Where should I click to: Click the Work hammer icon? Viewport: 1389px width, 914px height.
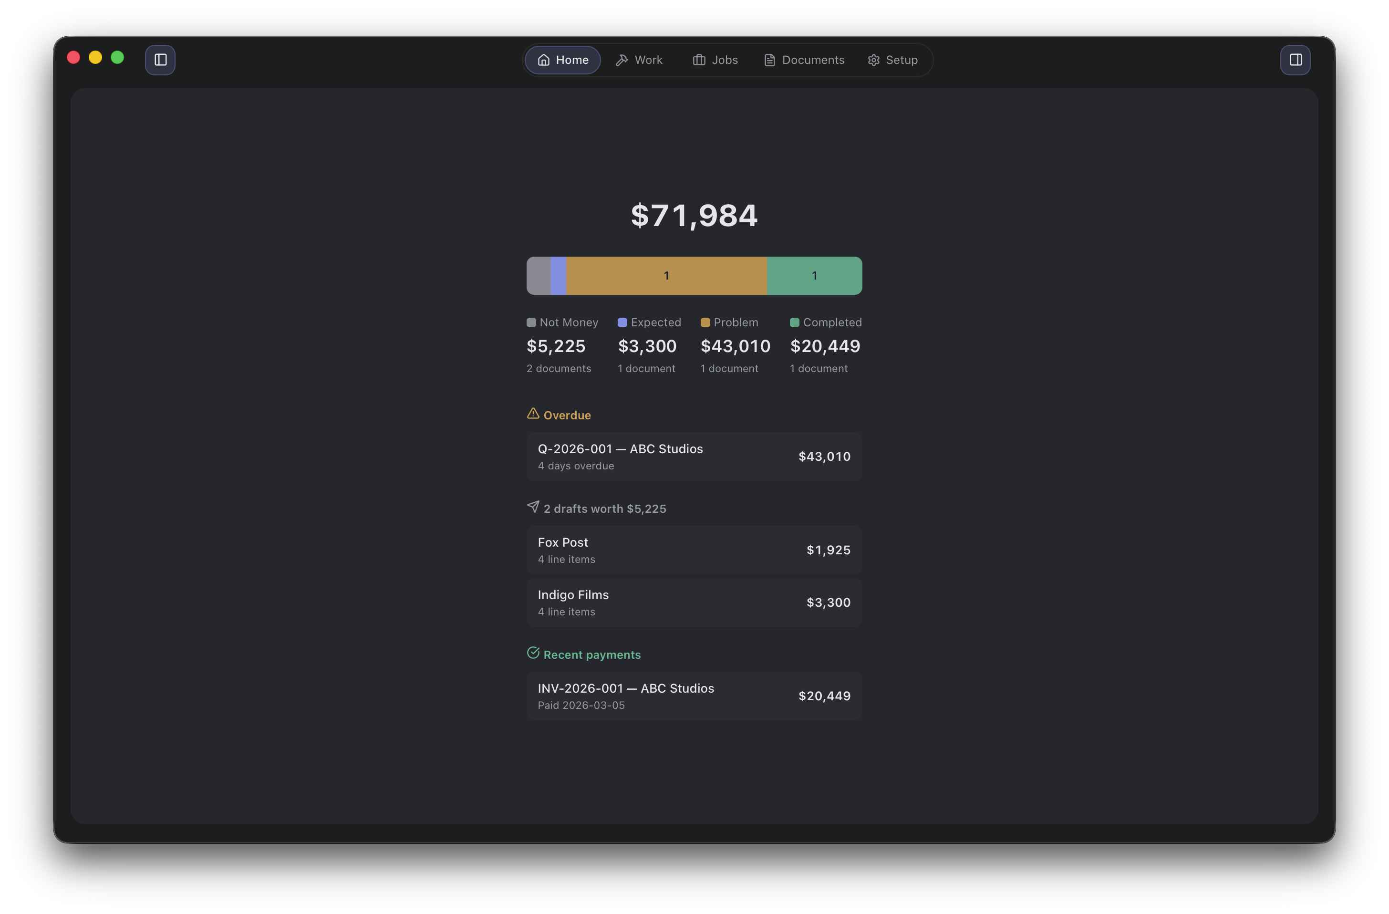click(x=622, y=60)
